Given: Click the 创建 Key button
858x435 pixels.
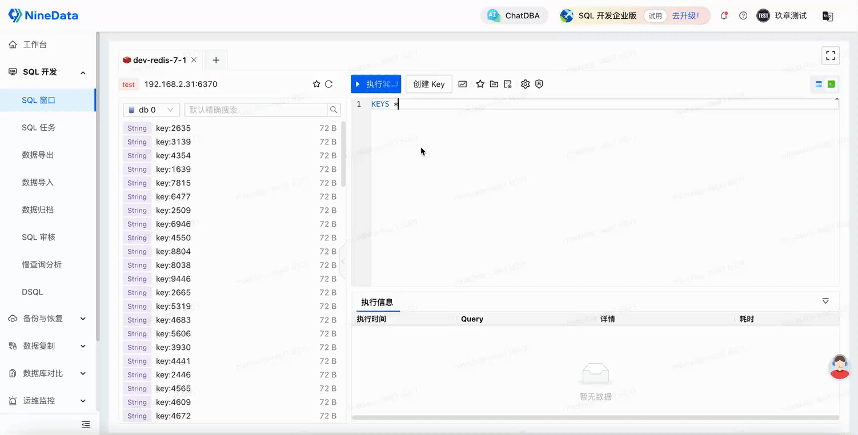Looking at the screenshot, I should pos(429,84).
